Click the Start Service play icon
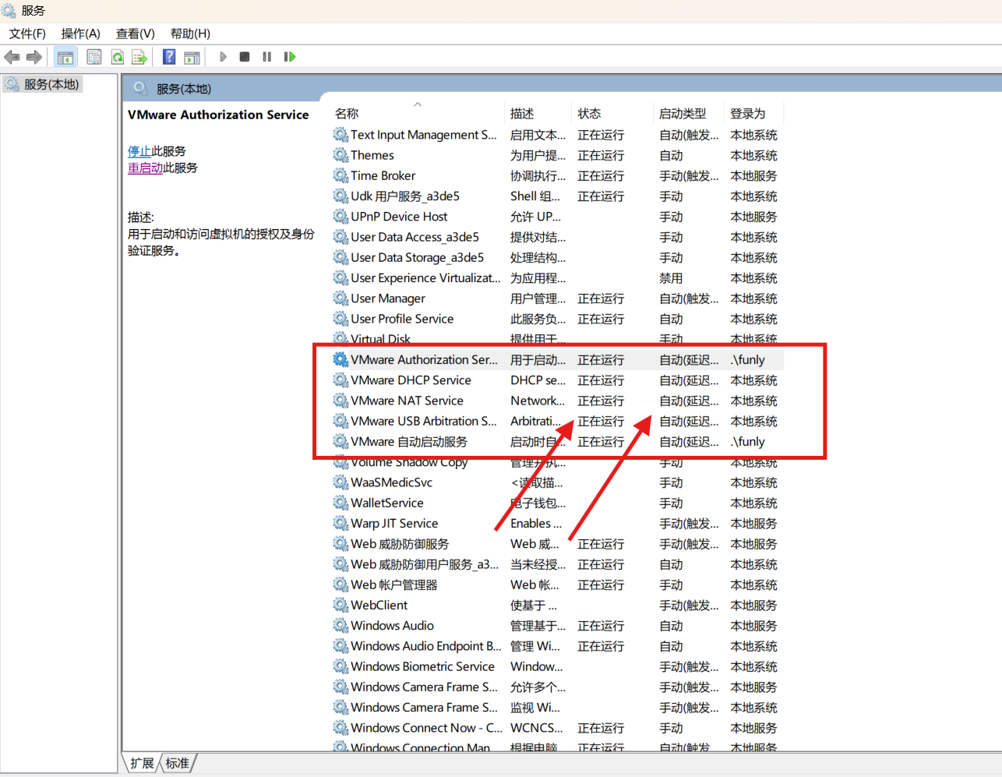Viewport: 1002px width, 777px height. point(223,57)
